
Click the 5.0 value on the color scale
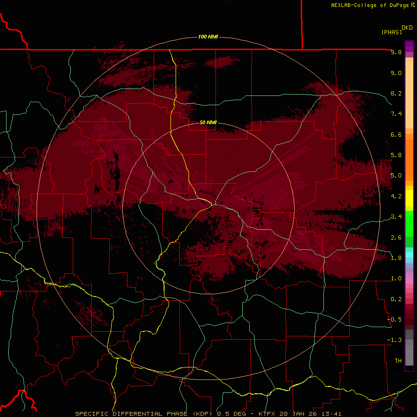pos(396,176)
